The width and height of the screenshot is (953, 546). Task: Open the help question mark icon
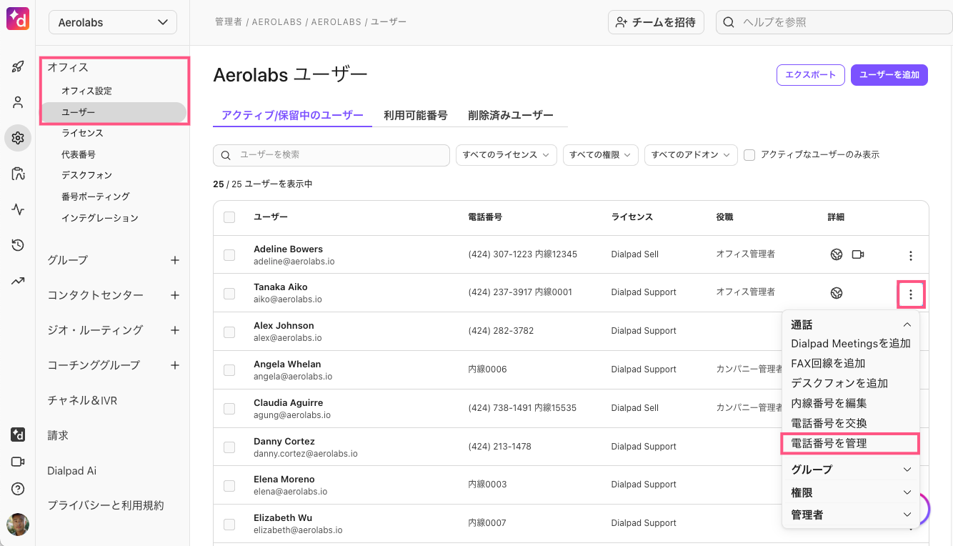tap(18, 490)
